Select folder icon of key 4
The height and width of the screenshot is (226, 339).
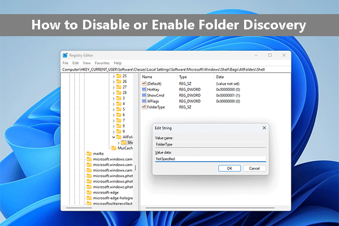pos(119,103)
